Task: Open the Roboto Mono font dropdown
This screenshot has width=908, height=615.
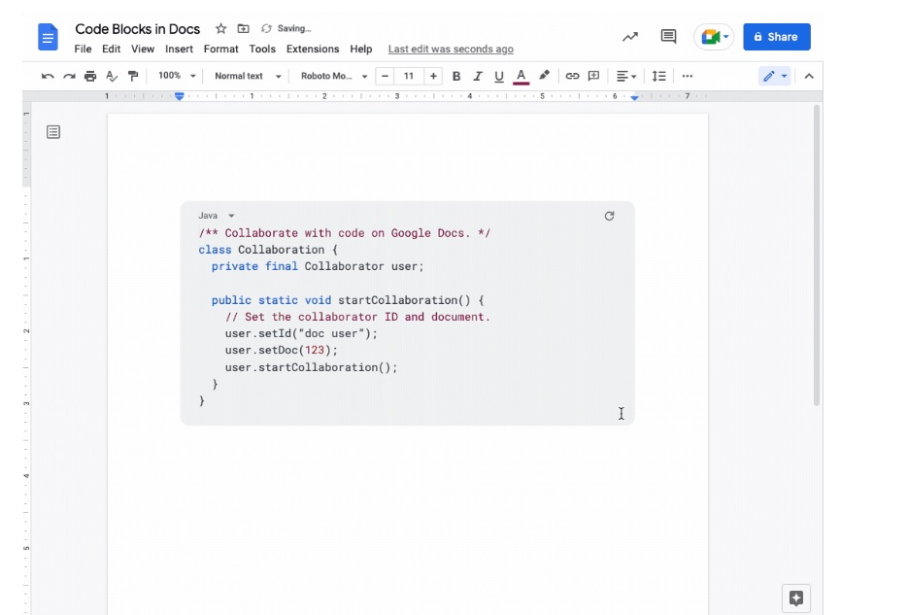Action: [x=333, y=76]
